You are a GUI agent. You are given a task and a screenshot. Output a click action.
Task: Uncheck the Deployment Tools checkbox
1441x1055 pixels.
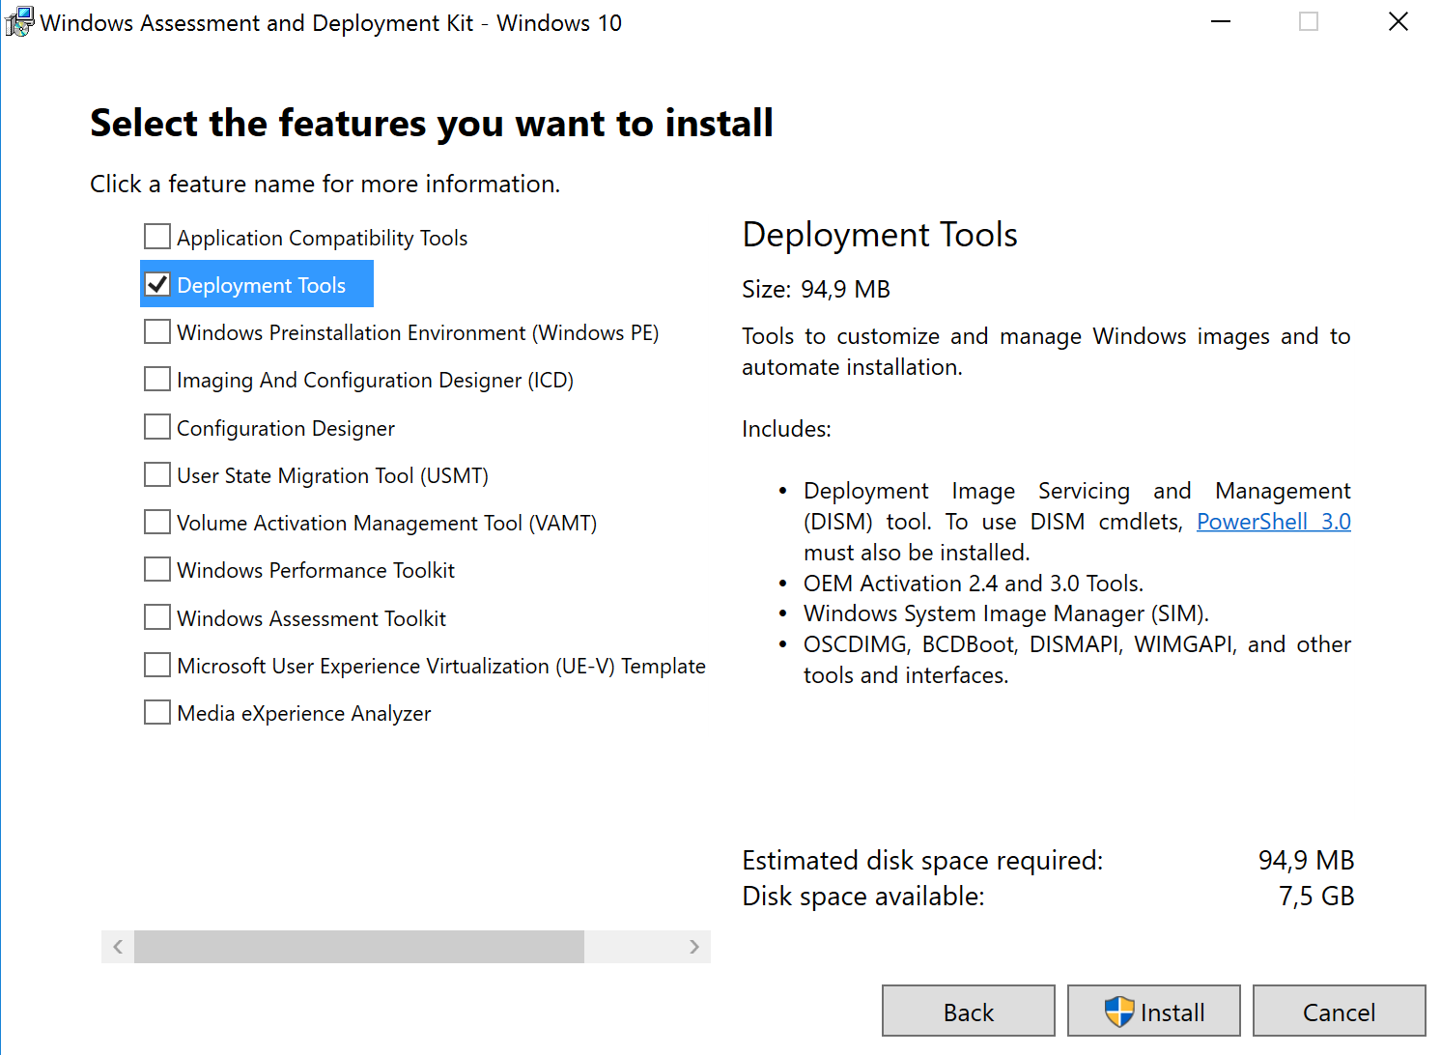point(157,284)
